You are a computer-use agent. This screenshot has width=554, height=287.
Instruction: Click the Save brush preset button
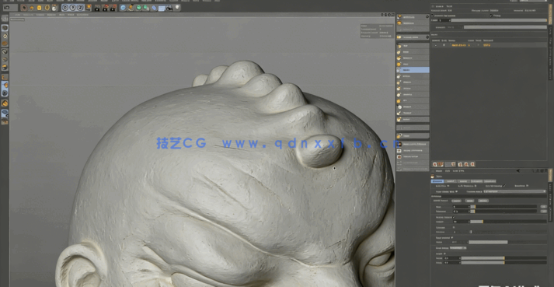pyautogui.click(x=469, y=201)
